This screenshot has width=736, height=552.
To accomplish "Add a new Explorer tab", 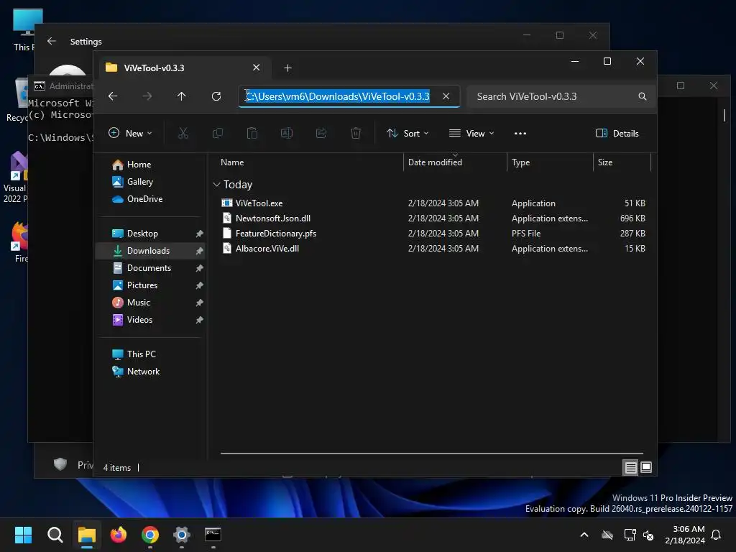I will (287, 68).
